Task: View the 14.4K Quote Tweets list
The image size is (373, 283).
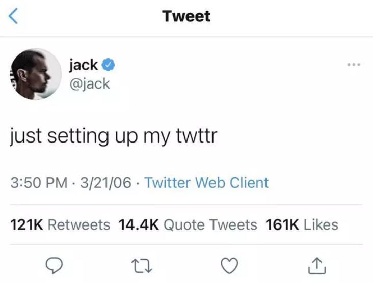Action: click(x=188, y=224)
